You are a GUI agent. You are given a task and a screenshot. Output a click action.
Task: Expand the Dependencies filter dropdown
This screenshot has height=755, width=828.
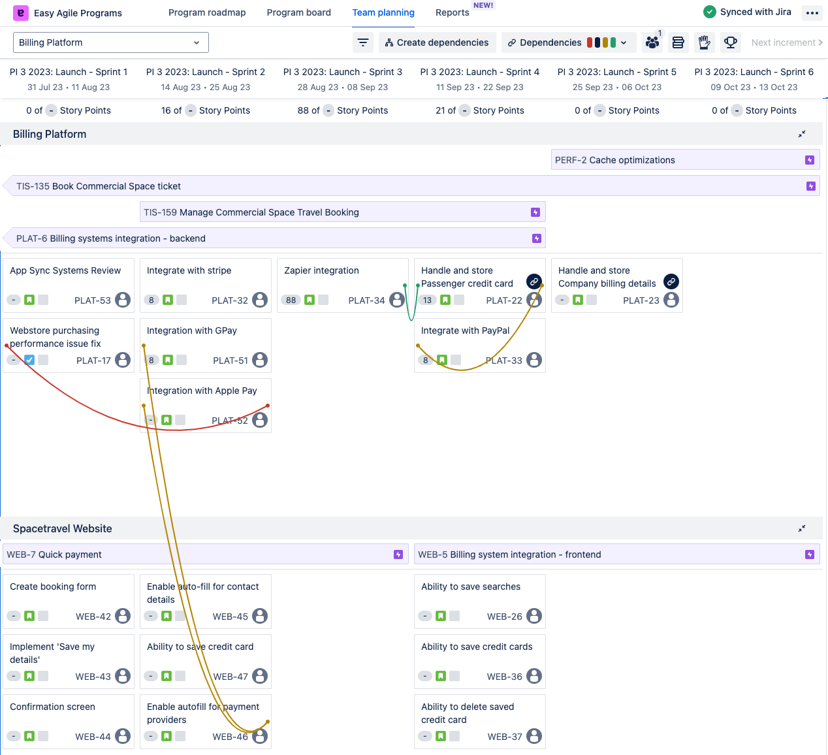point(624,42)
